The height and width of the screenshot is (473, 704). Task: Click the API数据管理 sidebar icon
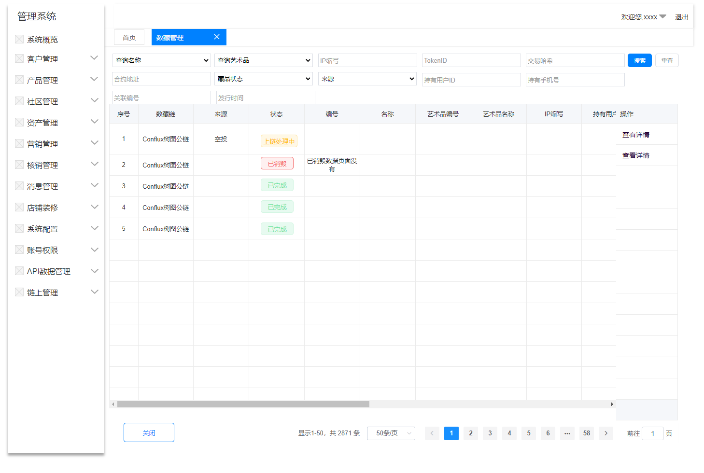pos(19,271)
